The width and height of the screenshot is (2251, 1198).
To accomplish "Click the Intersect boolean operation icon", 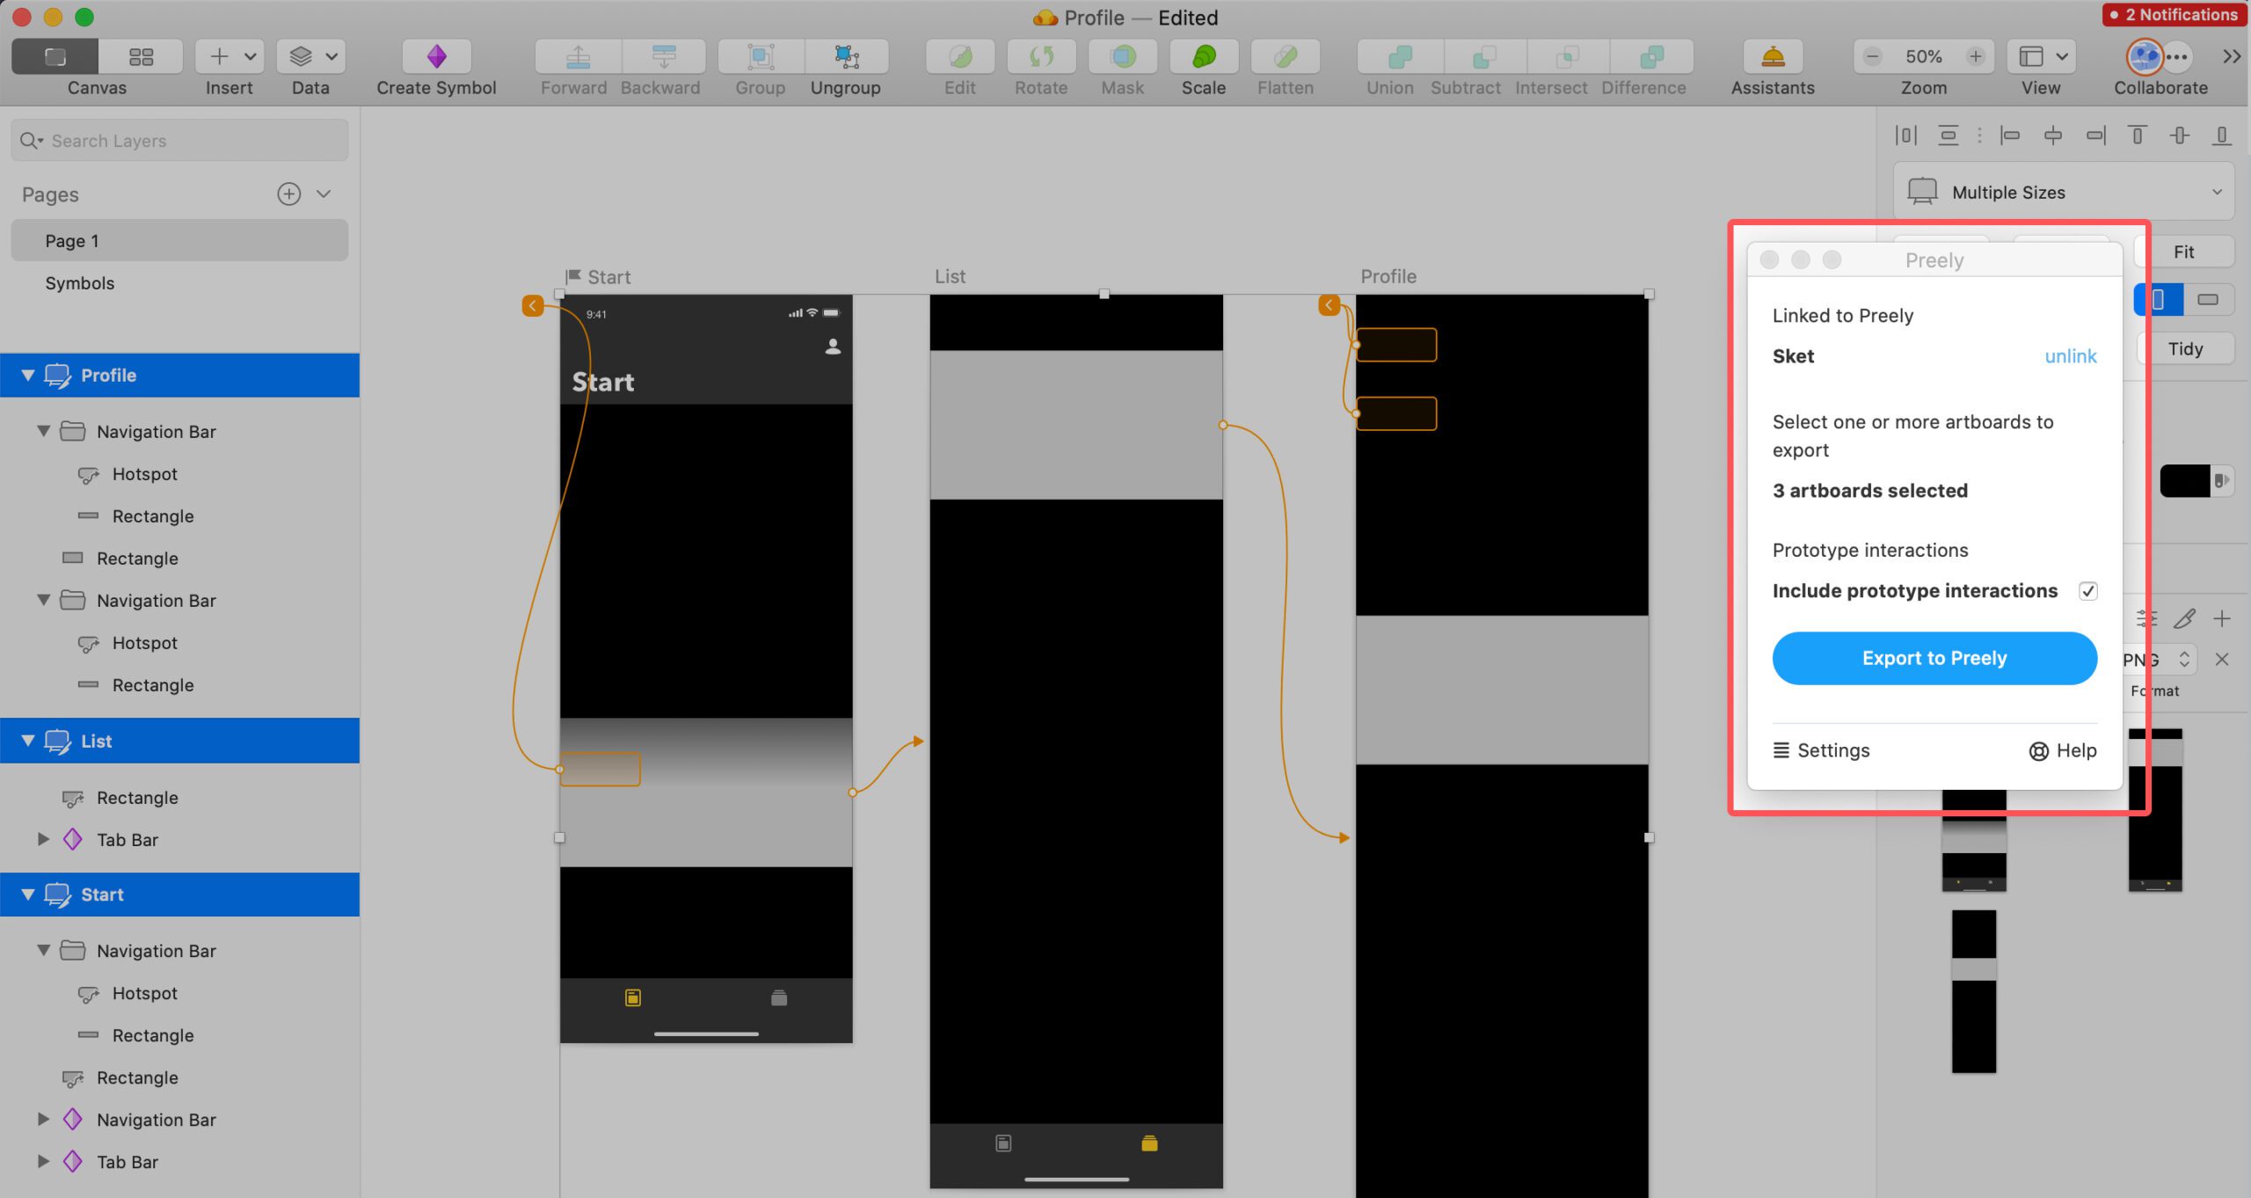I will pyautogui.click(x=1553, y=55).
